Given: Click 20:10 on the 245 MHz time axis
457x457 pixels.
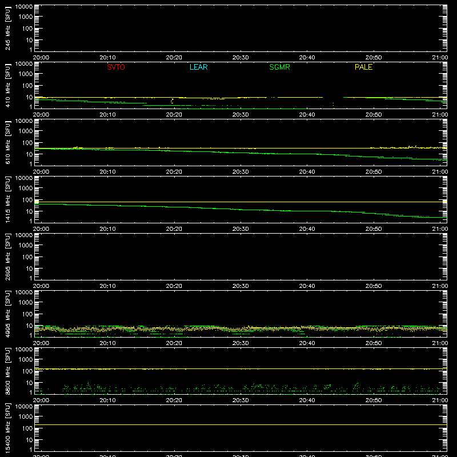Looking at the screenshot, I should [107, 58].
